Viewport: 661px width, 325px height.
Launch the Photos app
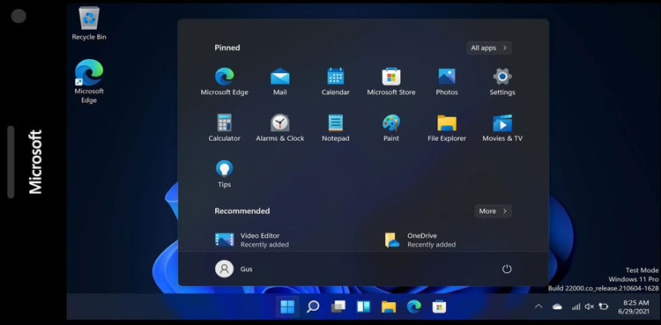pyautogui.click(x=447, y=82)
